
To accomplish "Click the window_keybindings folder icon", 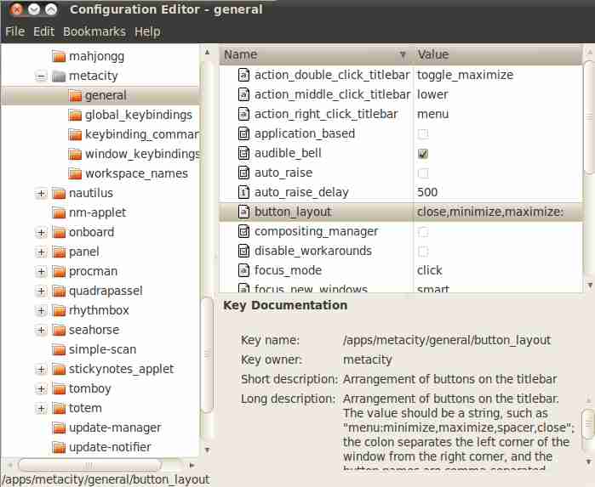I will [x=75, y=154].
